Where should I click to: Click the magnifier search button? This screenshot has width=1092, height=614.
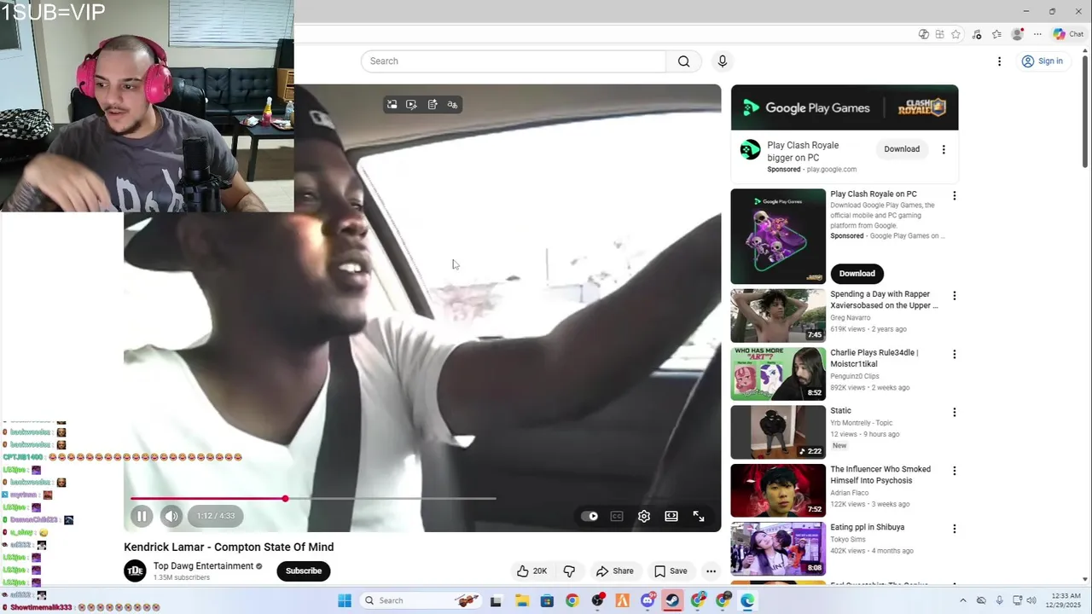683,61
